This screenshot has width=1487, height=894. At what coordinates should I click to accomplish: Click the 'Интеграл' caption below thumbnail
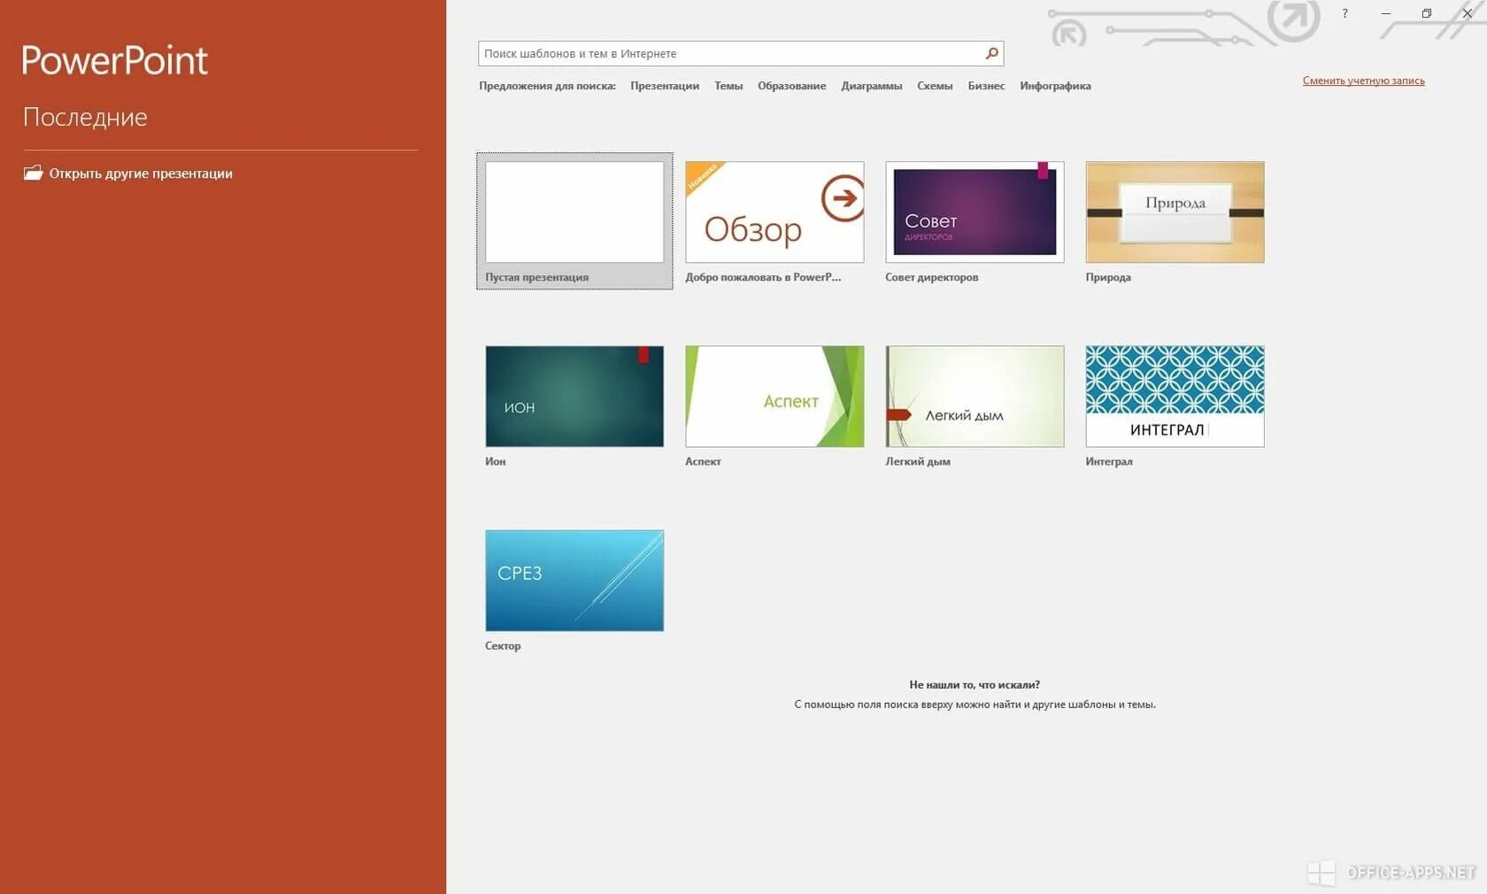click(x=1109, y=461)
